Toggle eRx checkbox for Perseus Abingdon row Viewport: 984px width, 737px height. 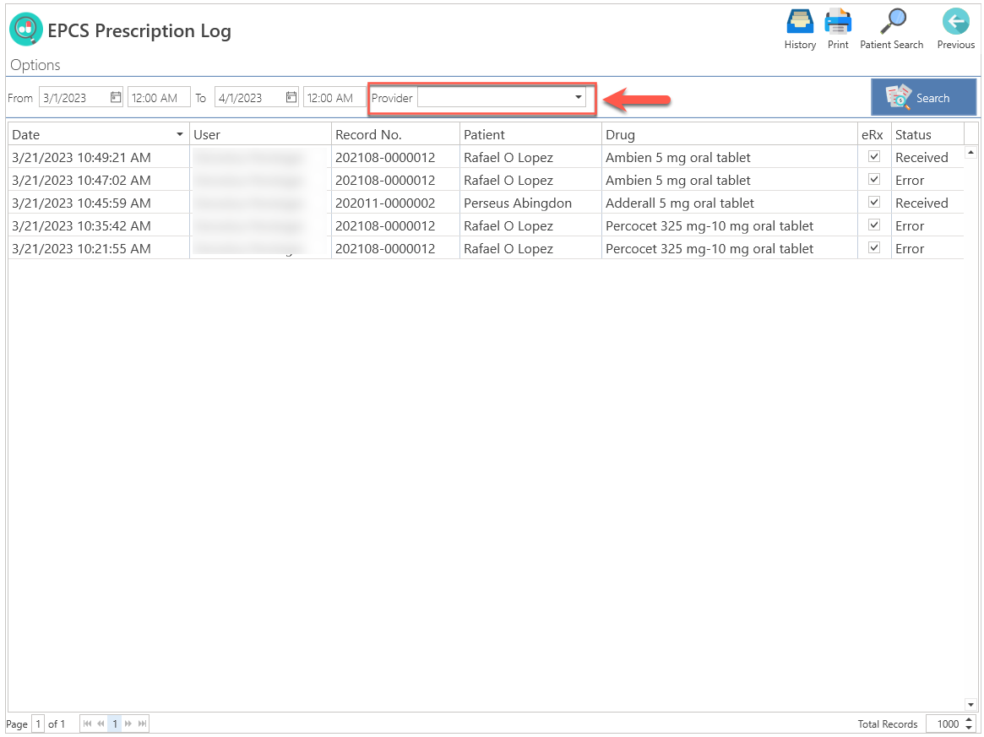pyautogui.click(x=873, y=202)
